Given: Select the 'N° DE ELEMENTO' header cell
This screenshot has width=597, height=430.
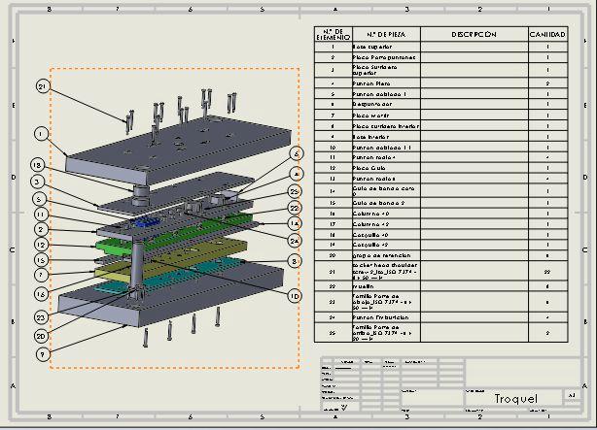Looking at the screenshot, I should point(332,34).
